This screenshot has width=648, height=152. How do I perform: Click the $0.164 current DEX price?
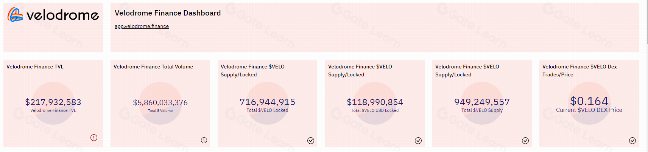[589, 101]
